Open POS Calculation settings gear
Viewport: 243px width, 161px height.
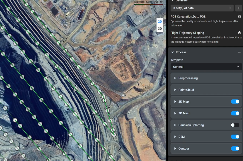point(240,17)
